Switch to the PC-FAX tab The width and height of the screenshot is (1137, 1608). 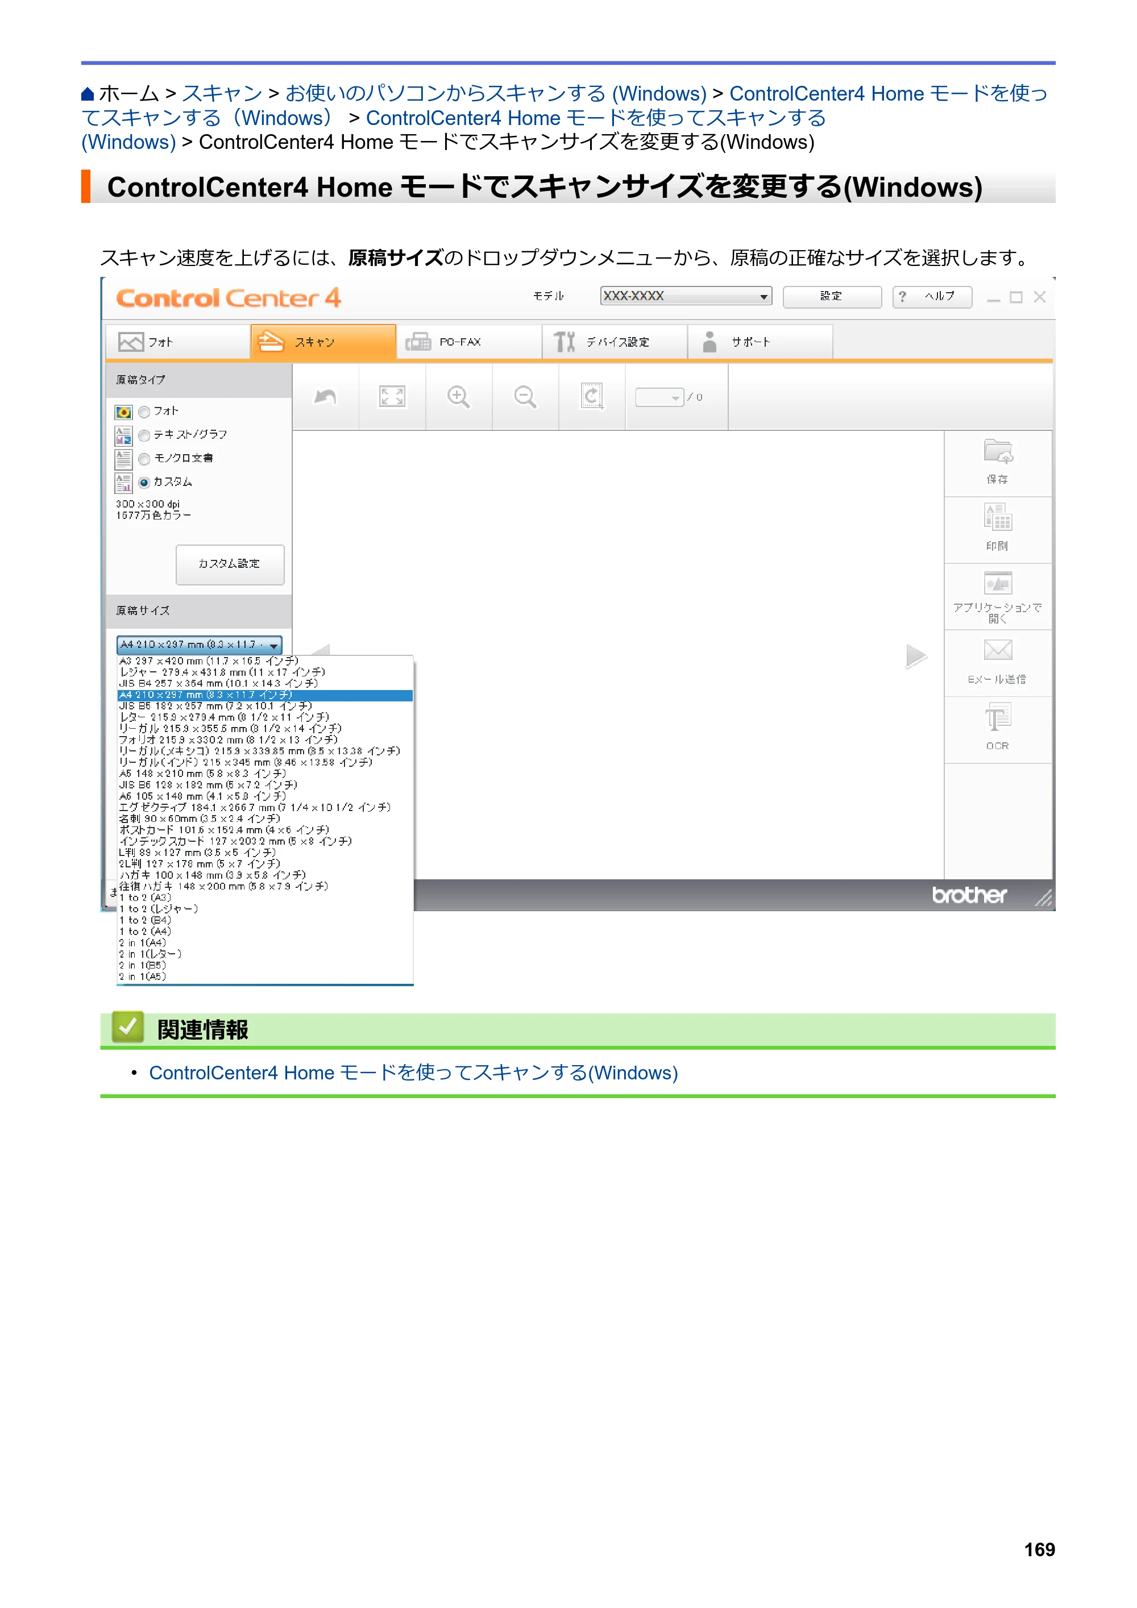click(470, 342)
